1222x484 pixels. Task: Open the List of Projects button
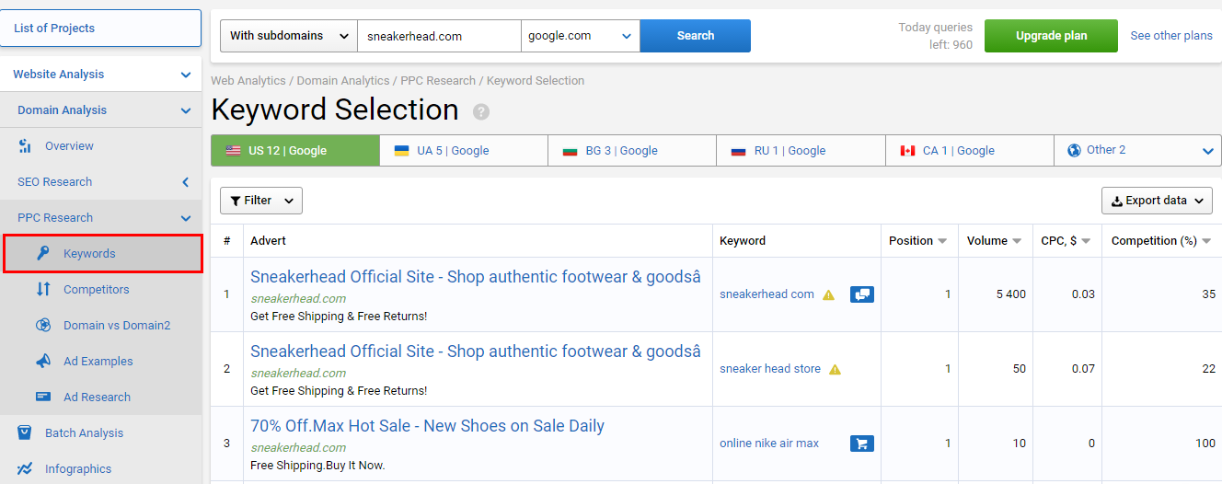coord(101,28)
